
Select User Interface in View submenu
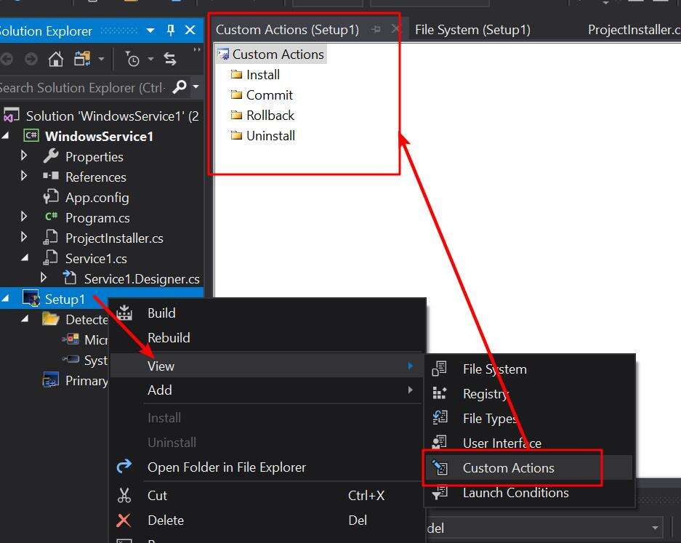(528, 443)
